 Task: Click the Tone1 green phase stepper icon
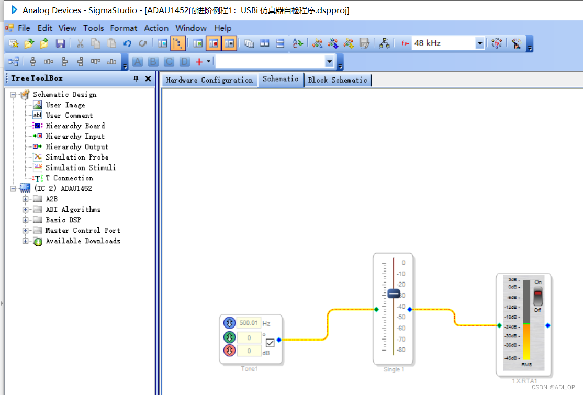(229, 337)
